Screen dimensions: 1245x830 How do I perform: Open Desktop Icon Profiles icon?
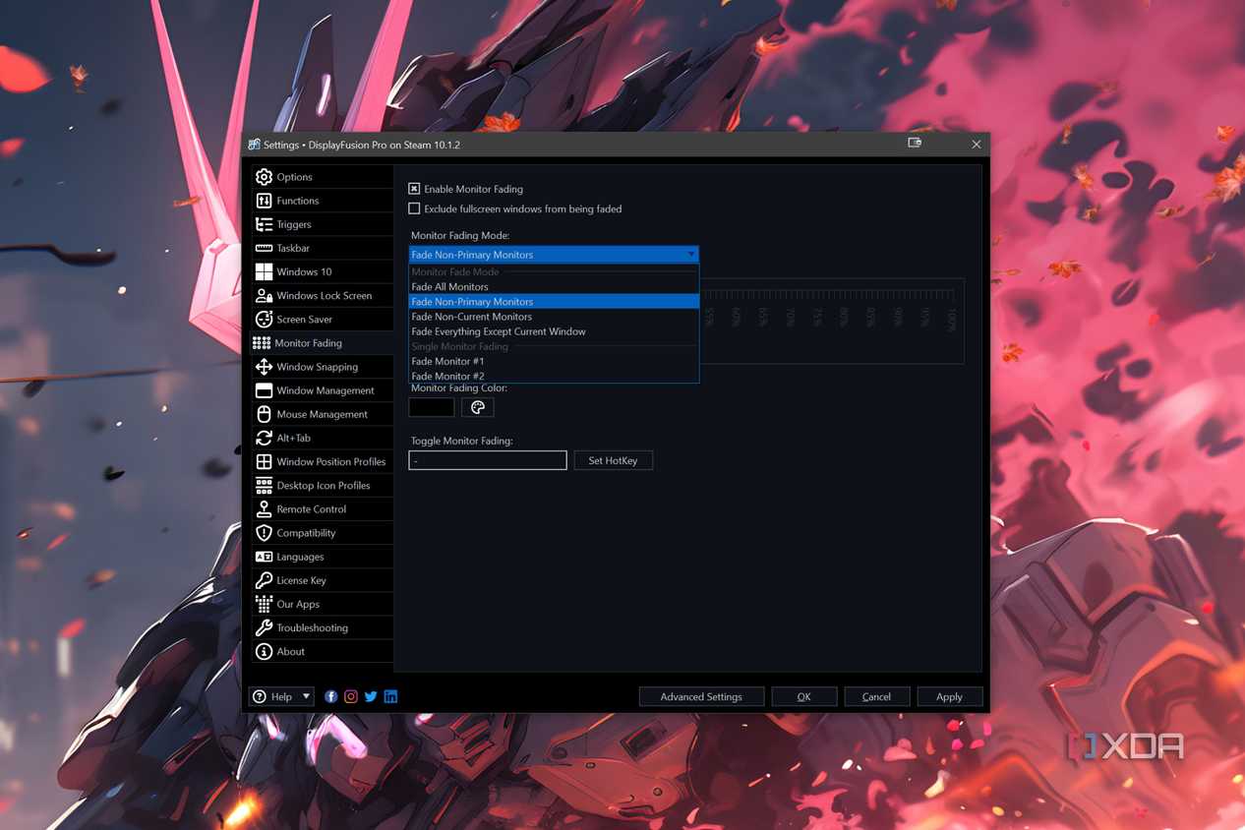(264, 485)
